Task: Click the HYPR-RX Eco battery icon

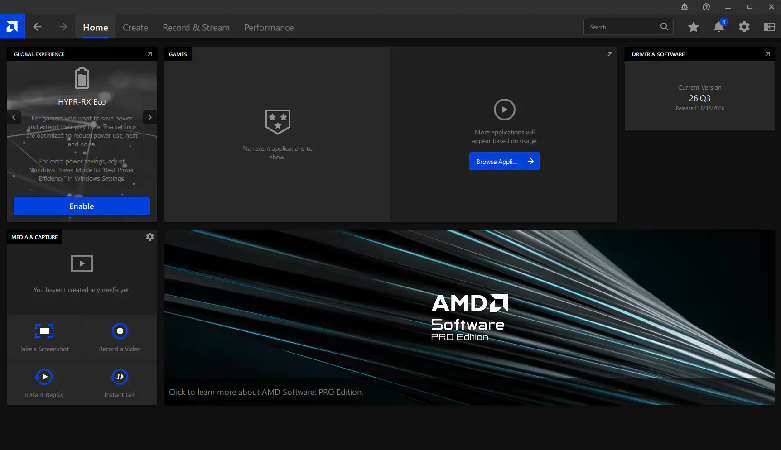Action: coord(82,78)
